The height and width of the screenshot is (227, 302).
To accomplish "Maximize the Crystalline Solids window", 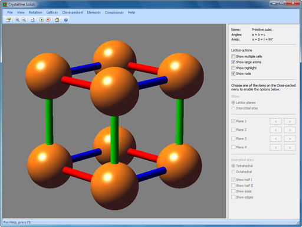I will [282, 3].
